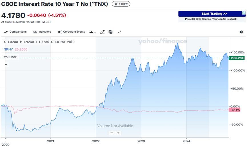Click the vol undr indicator label
This screenshot has width=247, height=147.
10,57
